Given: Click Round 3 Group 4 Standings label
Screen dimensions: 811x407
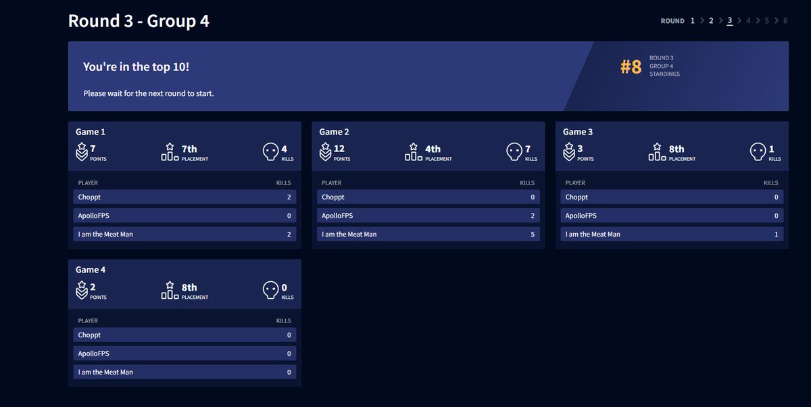Looking at the screenshot, I should (665, 66).
